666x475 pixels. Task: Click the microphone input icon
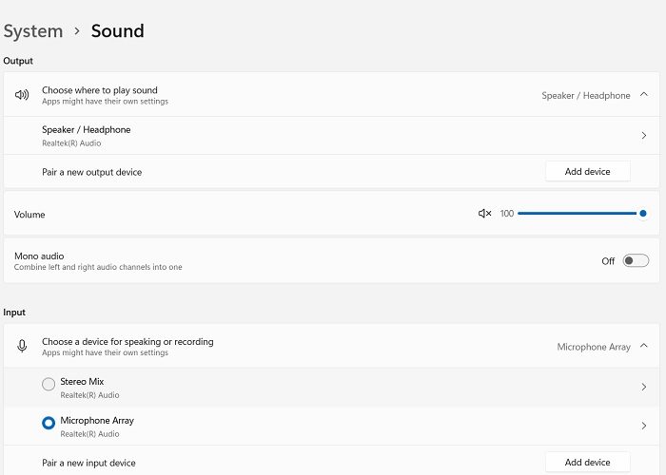[x=22, y=347]
